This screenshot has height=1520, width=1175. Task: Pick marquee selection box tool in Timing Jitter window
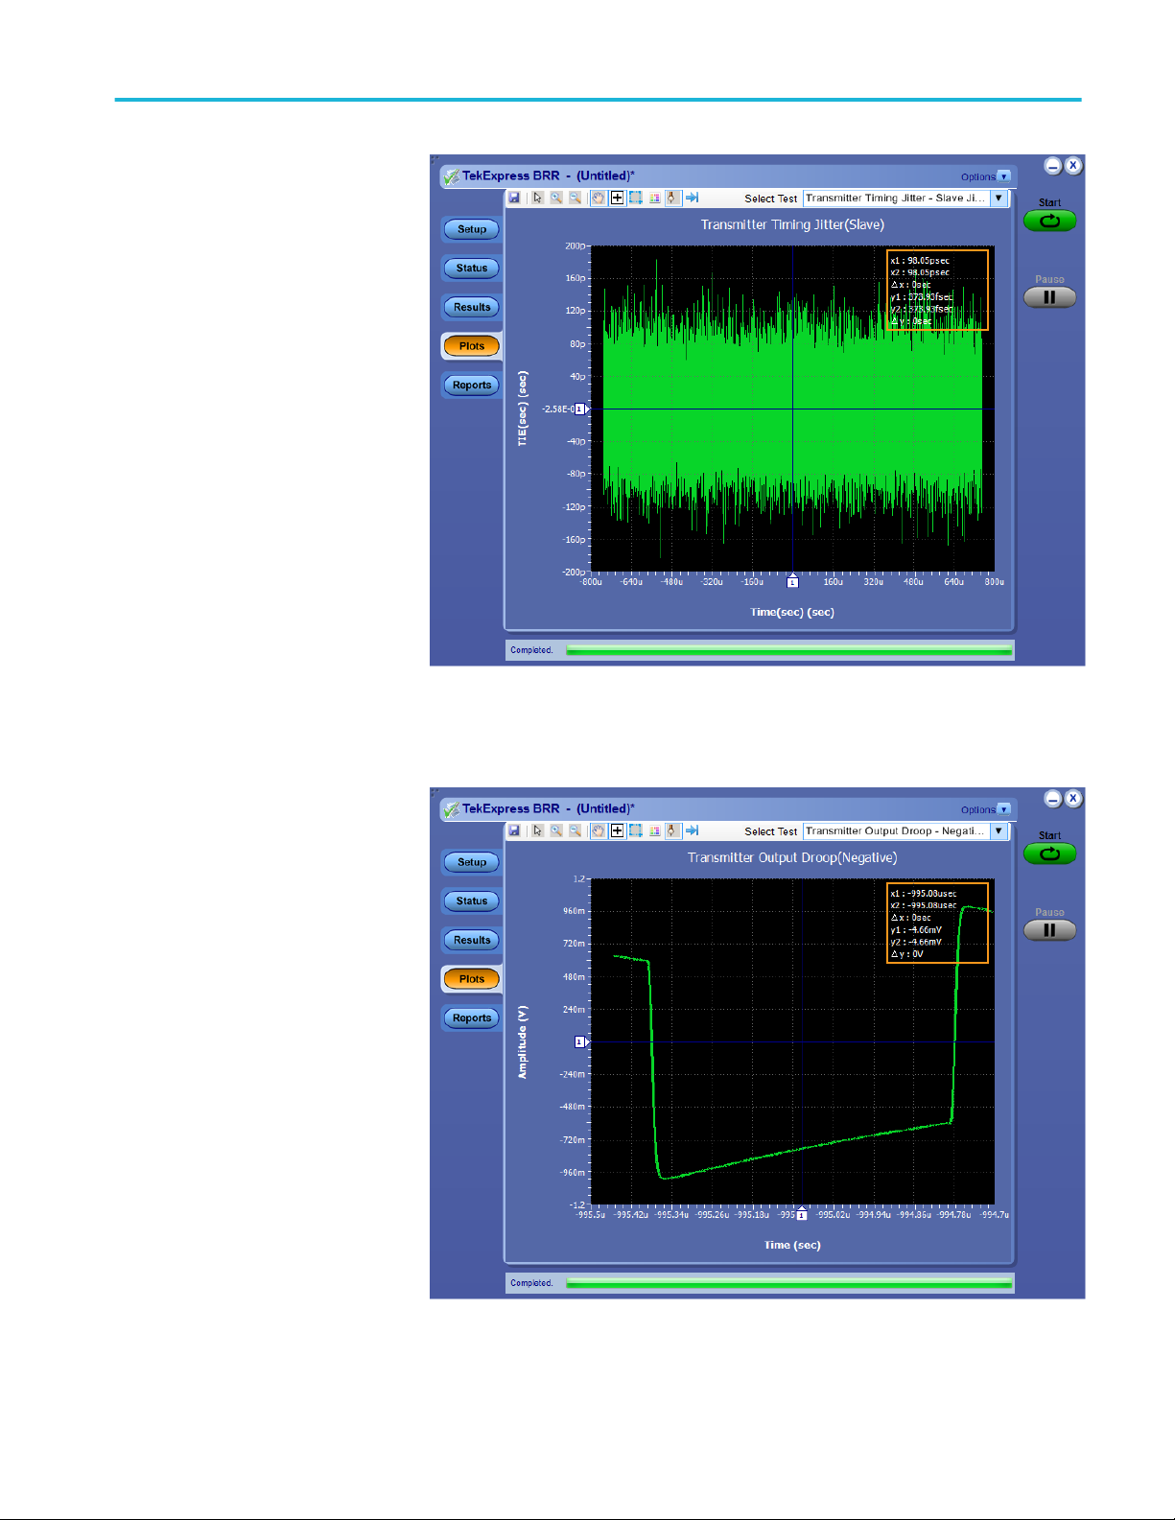636,198
